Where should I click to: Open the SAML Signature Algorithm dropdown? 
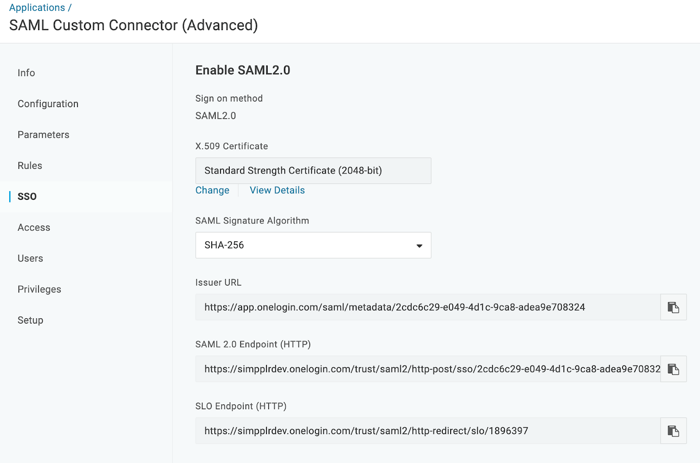(313, 245)
